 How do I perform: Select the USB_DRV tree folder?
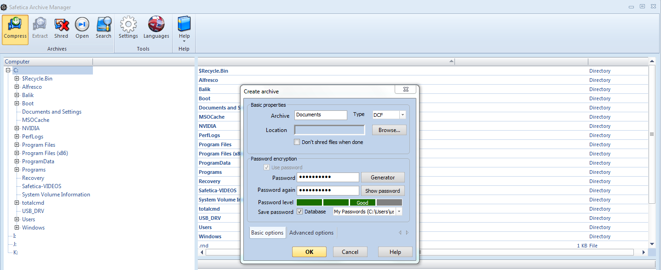[33, 211]
